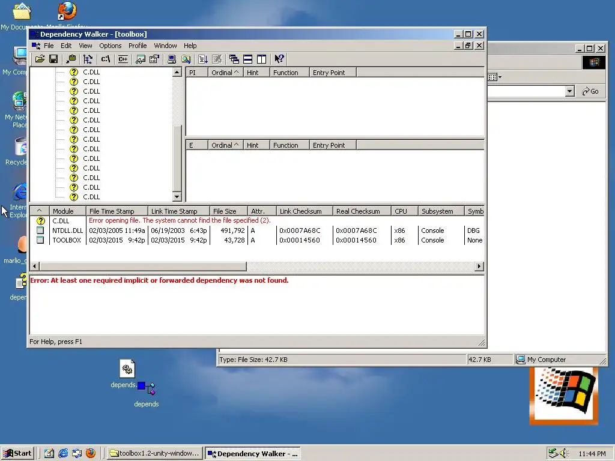Select the C.DLL row in module list
Screen dimensions: 615x461
pyautogui.click(x=257, y=221)
